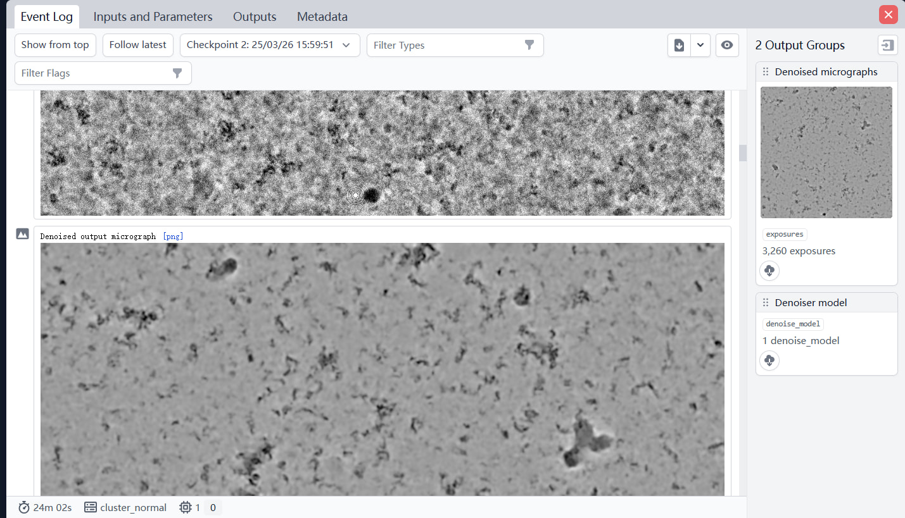Download the Denoiser model output
This screenshot has width=905, height=518.
769,361
